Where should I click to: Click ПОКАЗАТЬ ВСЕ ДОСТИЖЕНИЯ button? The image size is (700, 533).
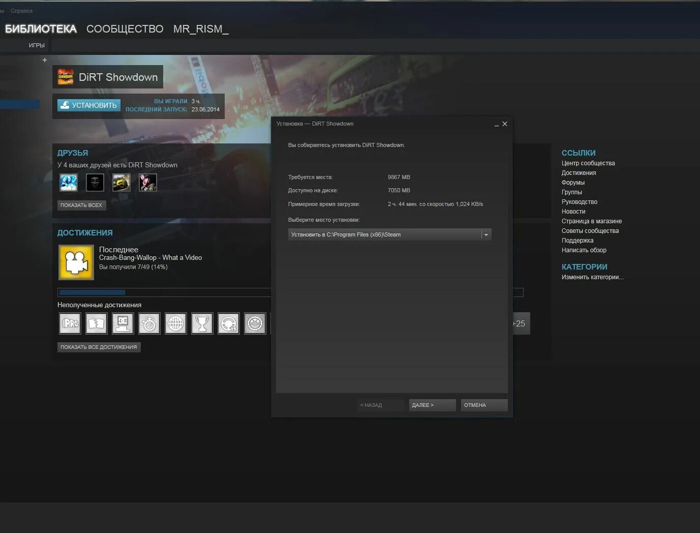[99, 347]
